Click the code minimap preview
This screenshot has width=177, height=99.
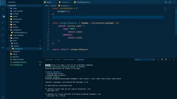click(x=169, y=9)
